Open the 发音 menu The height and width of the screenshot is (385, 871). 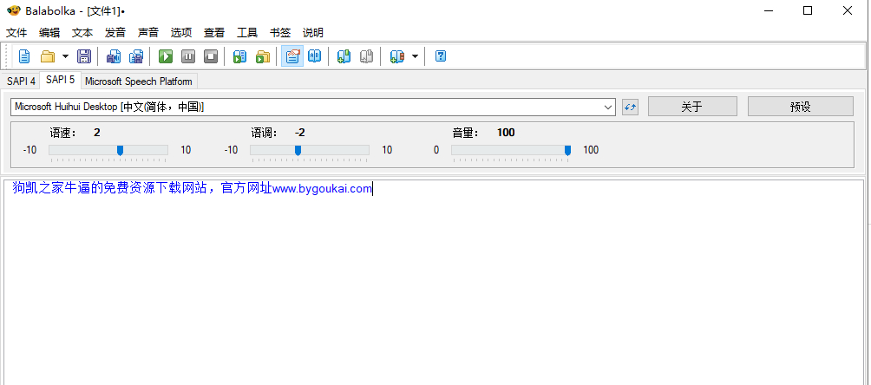[x=115, y=33]
